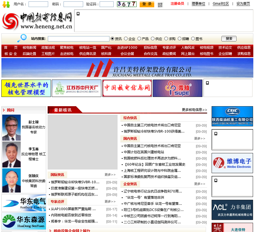This screenshot has width=255, height=232.
Task: Open article 中国计划在英国兴建核电站
Action: [144, 152]
